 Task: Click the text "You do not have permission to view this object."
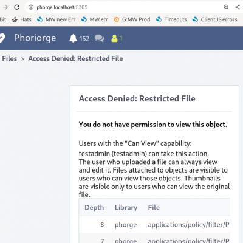tap(153, 125)
